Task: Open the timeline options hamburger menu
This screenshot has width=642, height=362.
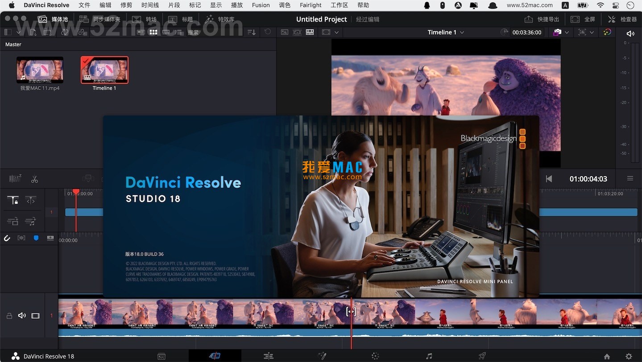Action: tap(630, 178)
